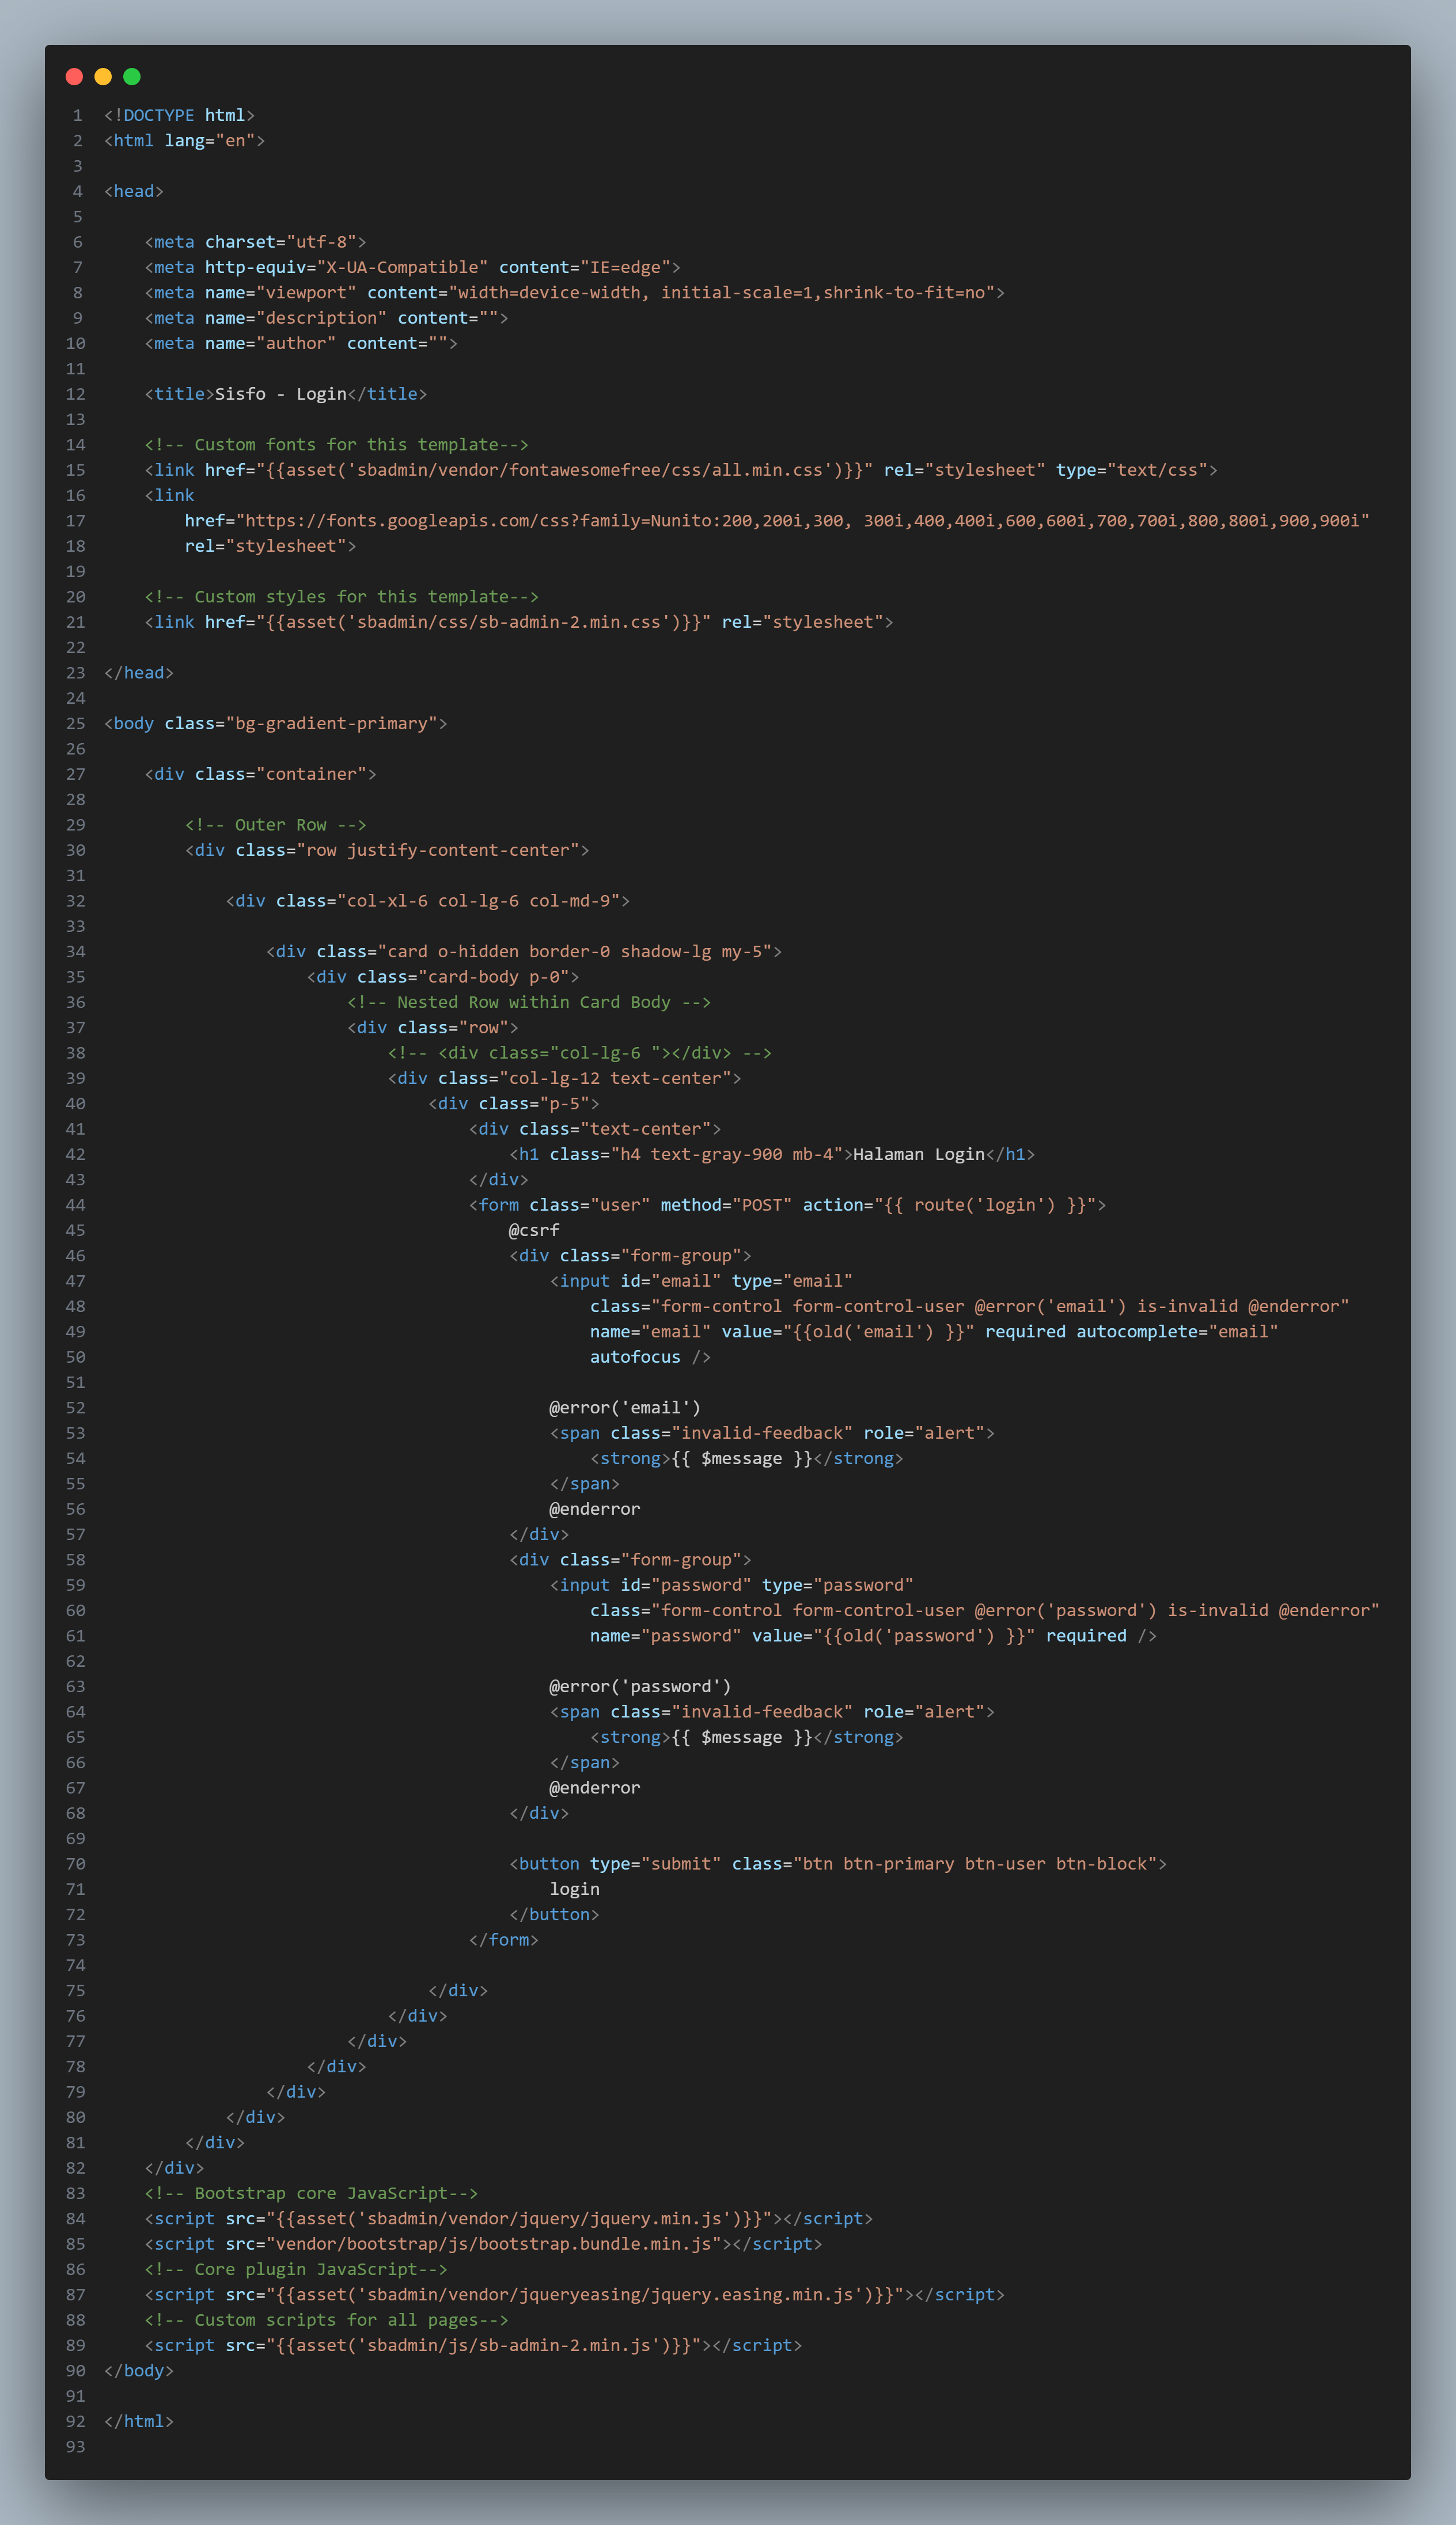Click the login button label text
1456x2525 pixels.
click(x=574, y=1889)
